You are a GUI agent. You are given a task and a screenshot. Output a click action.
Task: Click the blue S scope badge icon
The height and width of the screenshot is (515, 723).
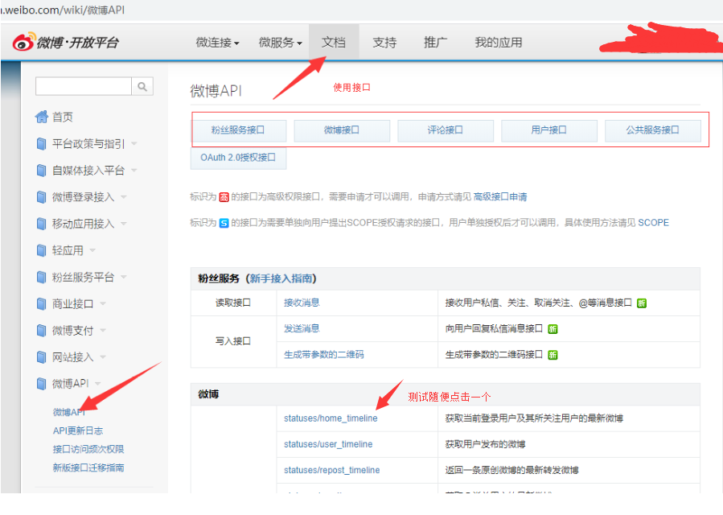224,224
